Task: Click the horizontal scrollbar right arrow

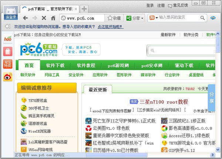Action: (x=212, y=155)
